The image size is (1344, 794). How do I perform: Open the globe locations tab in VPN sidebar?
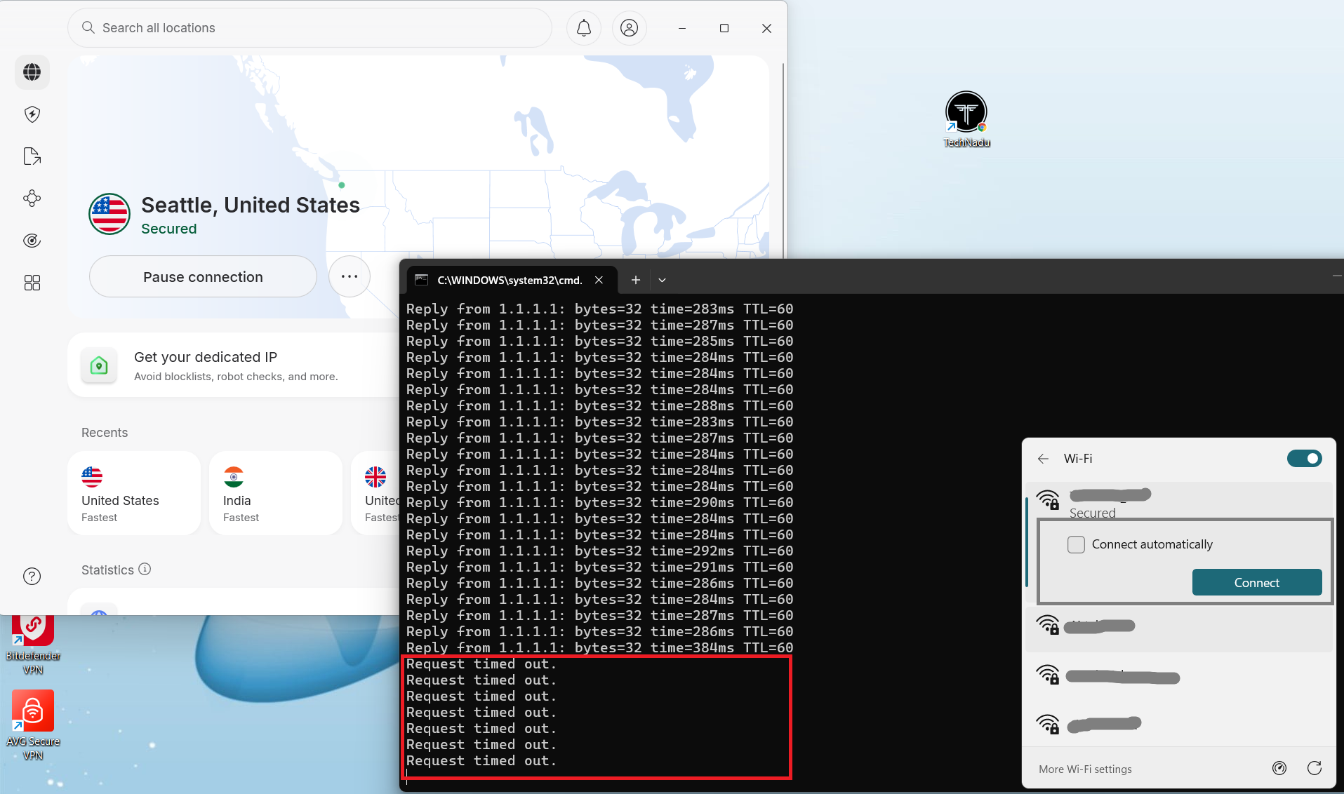tap(32, 72)
